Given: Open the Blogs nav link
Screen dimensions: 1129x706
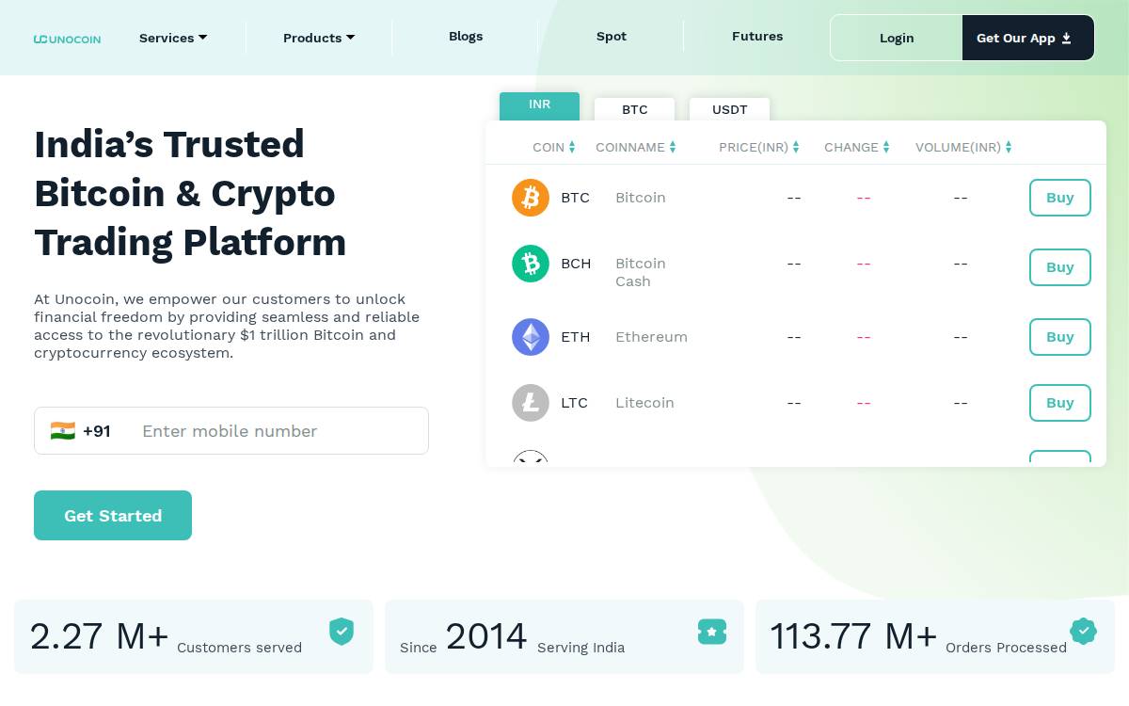Looking at the screenshot, I should (x=466, y=37).
